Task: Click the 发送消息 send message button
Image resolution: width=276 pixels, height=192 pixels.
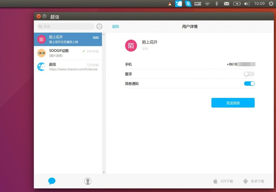Action: click(233, 103)
